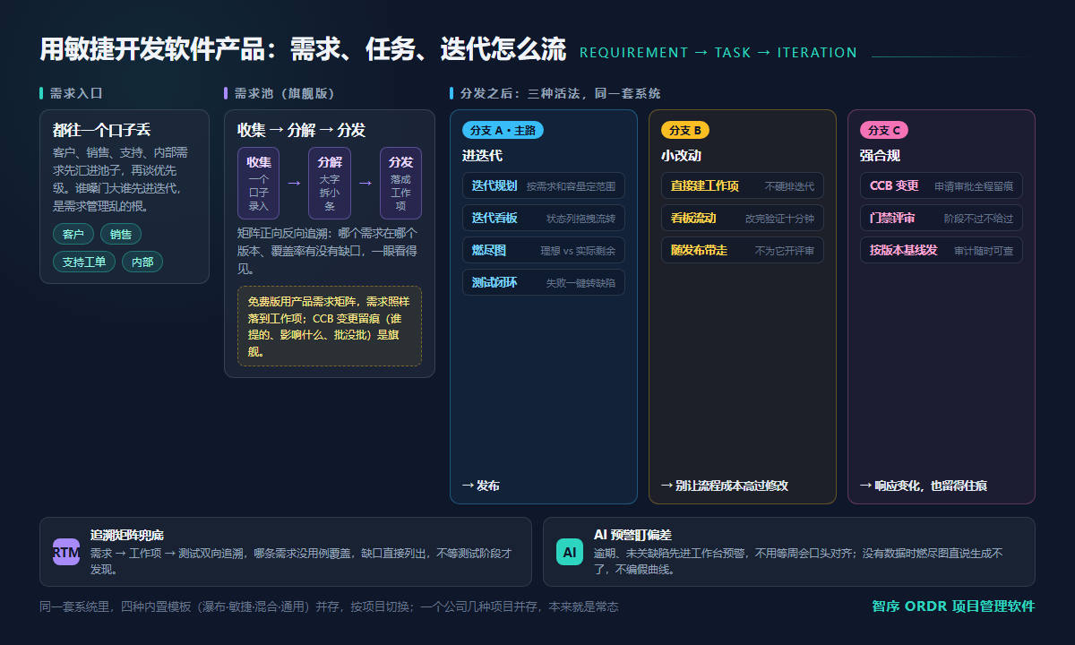Click the 分解 step box

[330, 183]
